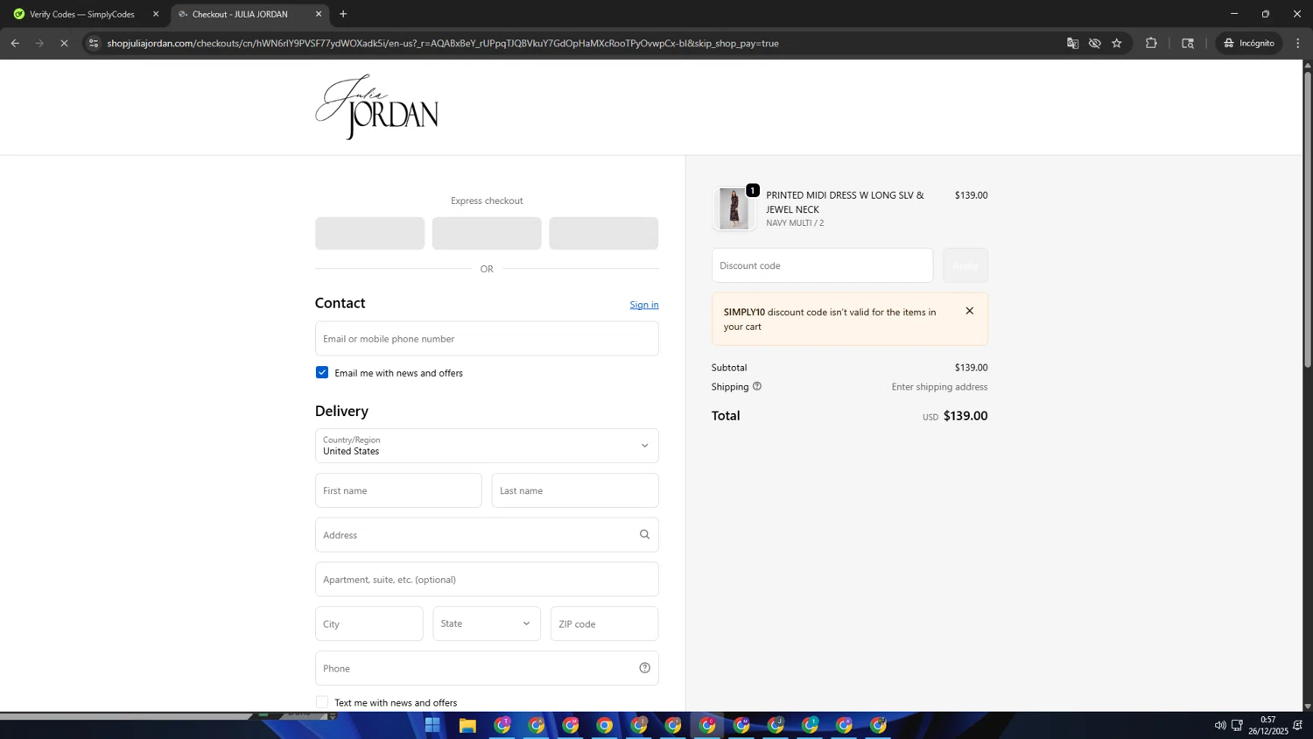Open the State dropdown
This screenshot has width=1313, height=739.
(487, 623)
